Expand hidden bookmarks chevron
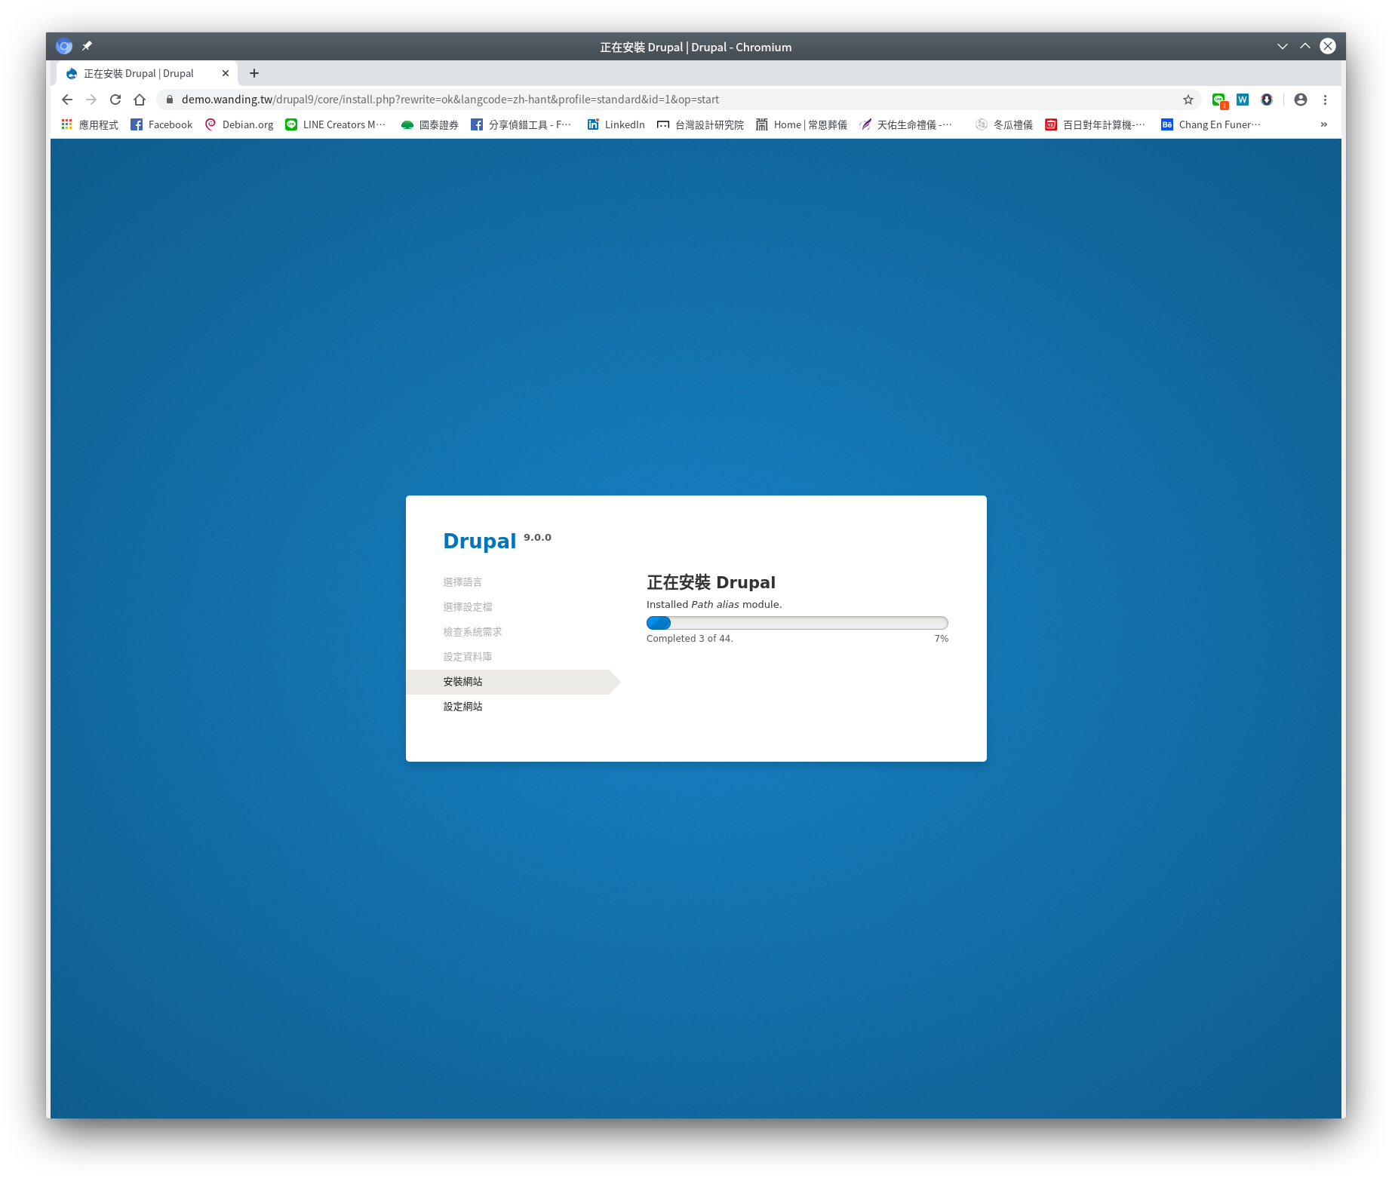The height and width of the screenshot is (1178, 1392). (x=1323, y=124)
